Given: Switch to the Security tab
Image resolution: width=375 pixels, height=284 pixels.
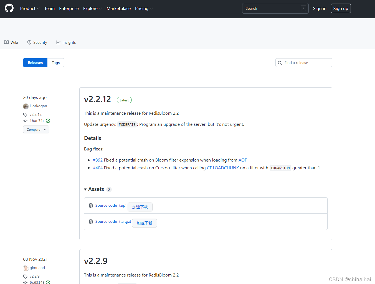Looking at the screenshot, I should [x=37, y=42].
